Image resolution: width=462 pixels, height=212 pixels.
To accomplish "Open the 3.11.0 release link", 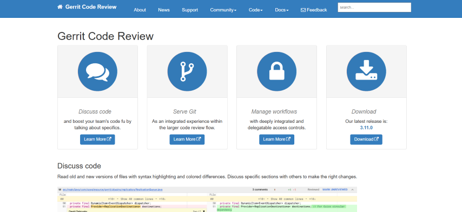I will (x=366, y=128).
